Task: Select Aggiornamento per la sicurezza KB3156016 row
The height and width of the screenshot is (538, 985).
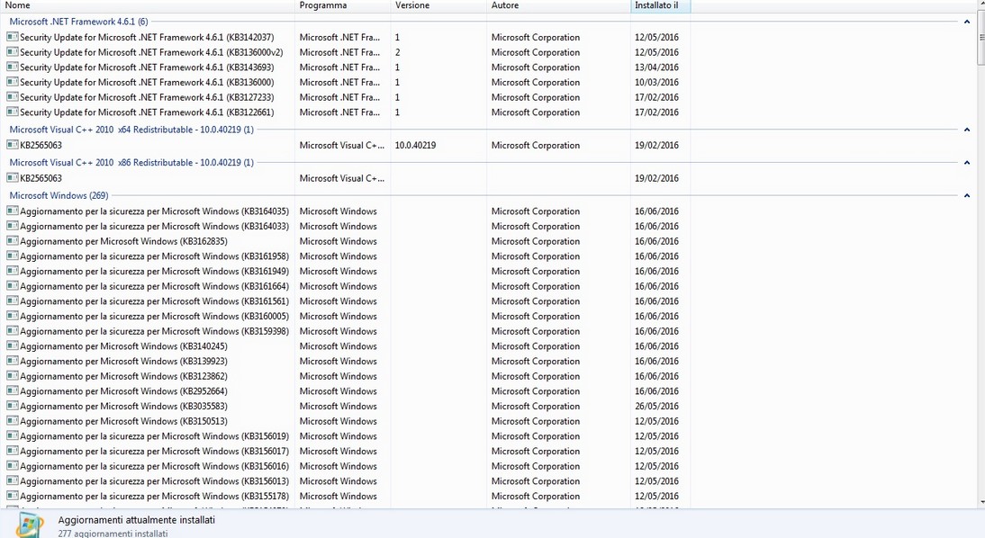Action: (x=155, y=466)
